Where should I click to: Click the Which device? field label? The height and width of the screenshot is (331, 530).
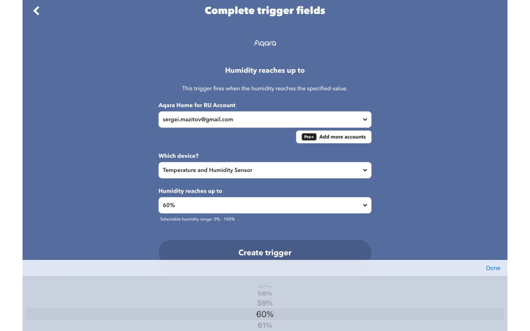coord(178,156)
